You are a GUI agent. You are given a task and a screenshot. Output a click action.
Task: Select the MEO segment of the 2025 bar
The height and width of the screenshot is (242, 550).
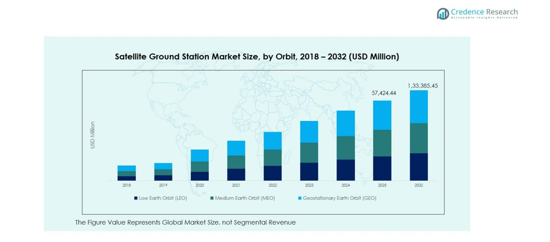(382, 143)
